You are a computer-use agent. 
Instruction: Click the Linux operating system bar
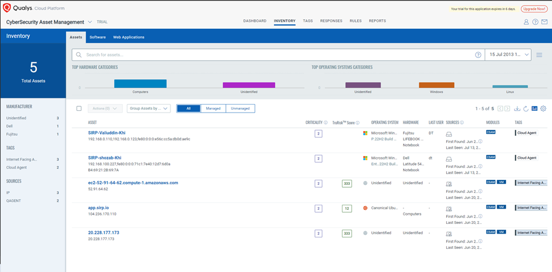pos(510,87)
